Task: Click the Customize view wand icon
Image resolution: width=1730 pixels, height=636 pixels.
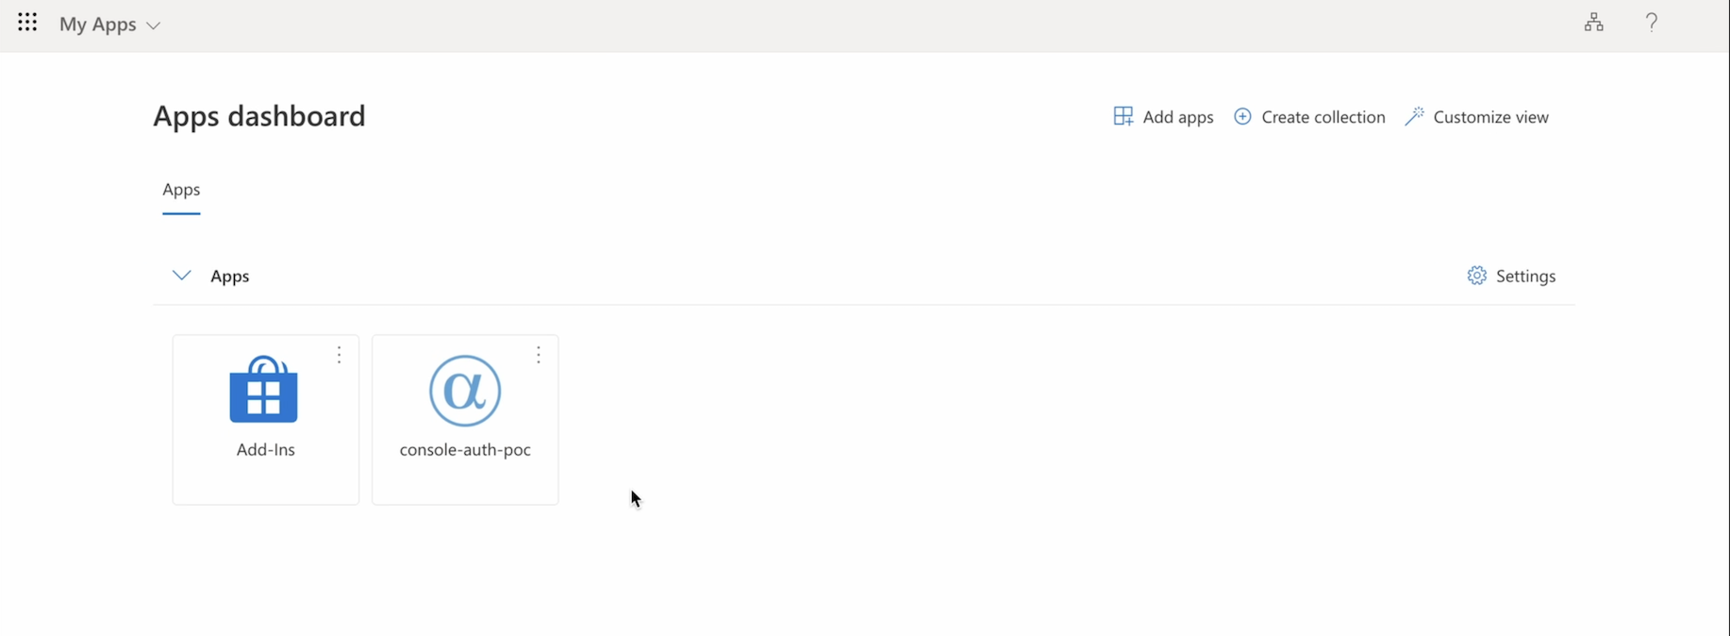Action: [1414, 116]
